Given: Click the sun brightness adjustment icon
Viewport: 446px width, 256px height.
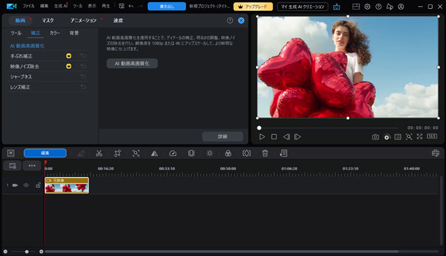Looking at the screenshot, I should pyautogui.click(x=210, y=153).
